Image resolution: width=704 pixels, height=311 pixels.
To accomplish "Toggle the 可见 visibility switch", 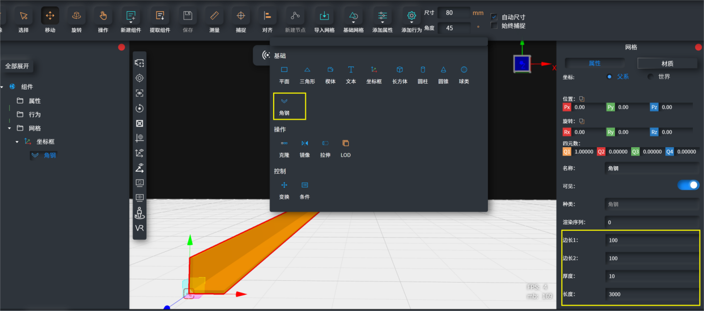I will (x=688, y=185).
